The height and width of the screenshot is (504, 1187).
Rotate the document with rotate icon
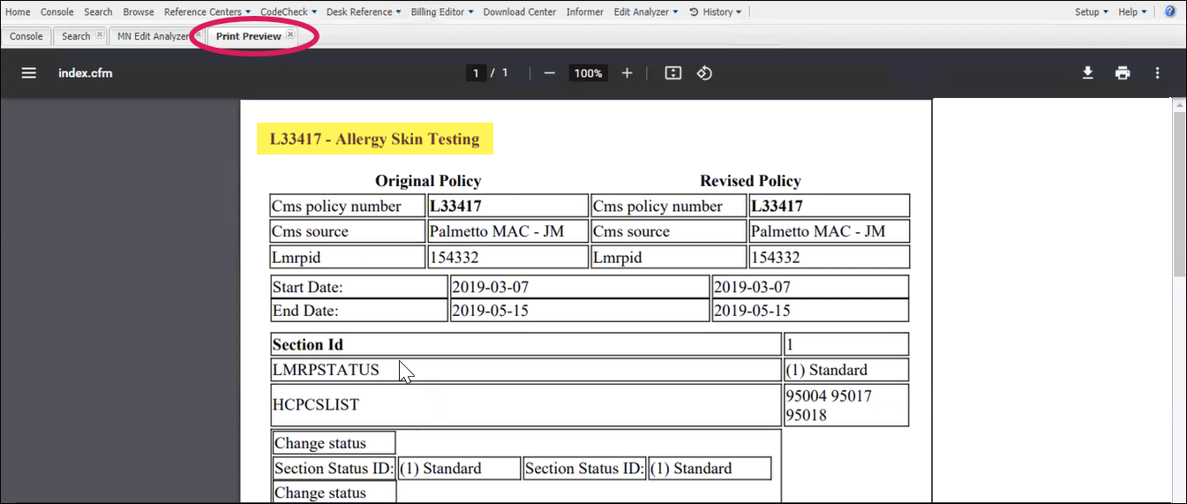[704, 73]
